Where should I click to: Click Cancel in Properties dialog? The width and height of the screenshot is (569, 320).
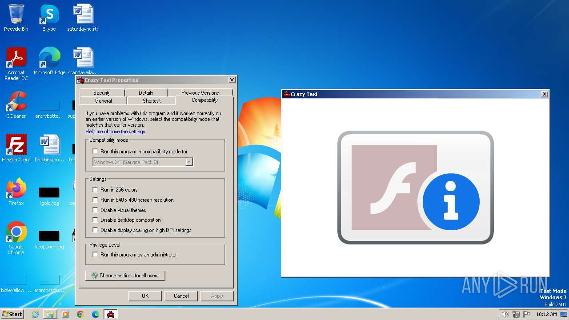click(x=181, y=296)
